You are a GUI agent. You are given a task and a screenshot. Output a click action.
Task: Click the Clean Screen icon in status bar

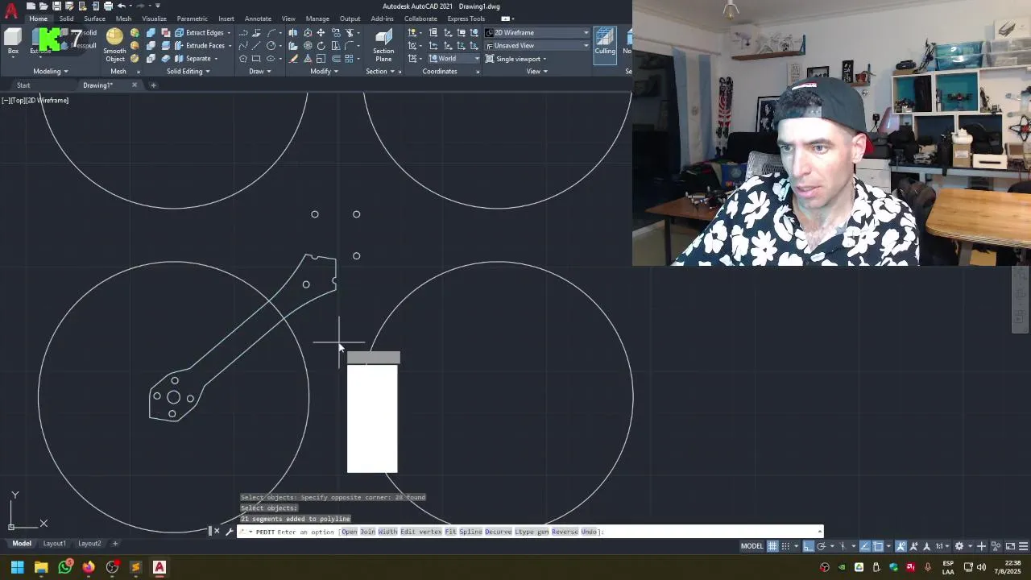pyautogui.click(x=1010, y=546)
